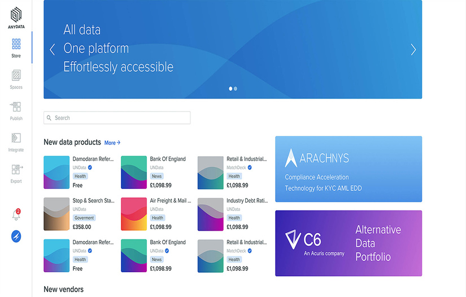Viewport: 466px width, 297px height.
Task: Select the first carousel dot
Action: point(230,89)
